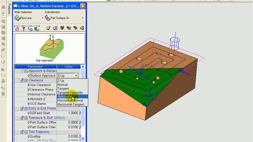Click the parameter list scrollbar thumb

83,97
